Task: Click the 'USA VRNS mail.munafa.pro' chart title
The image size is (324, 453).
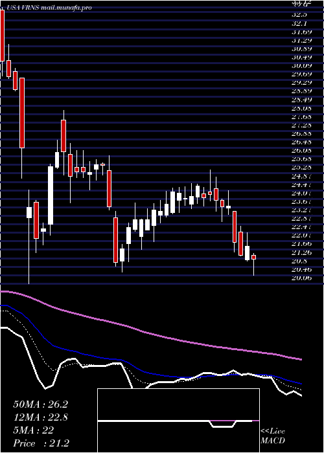Action: tap(49, 8)
